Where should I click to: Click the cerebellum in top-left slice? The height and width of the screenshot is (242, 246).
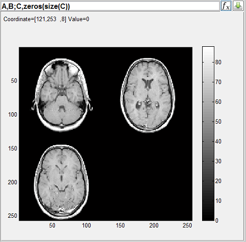[62, 114]
